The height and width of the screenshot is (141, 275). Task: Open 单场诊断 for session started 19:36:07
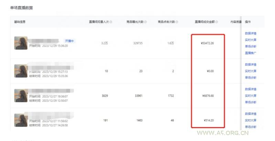coord(251,102)
